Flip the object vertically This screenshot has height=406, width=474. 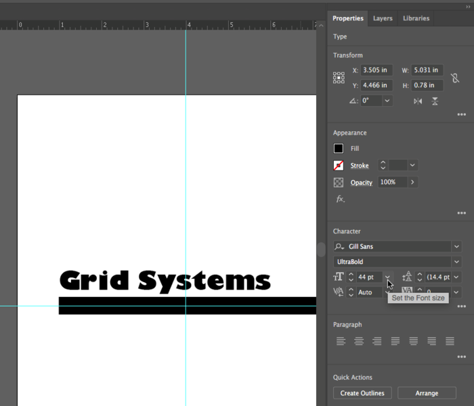(435, 101)
